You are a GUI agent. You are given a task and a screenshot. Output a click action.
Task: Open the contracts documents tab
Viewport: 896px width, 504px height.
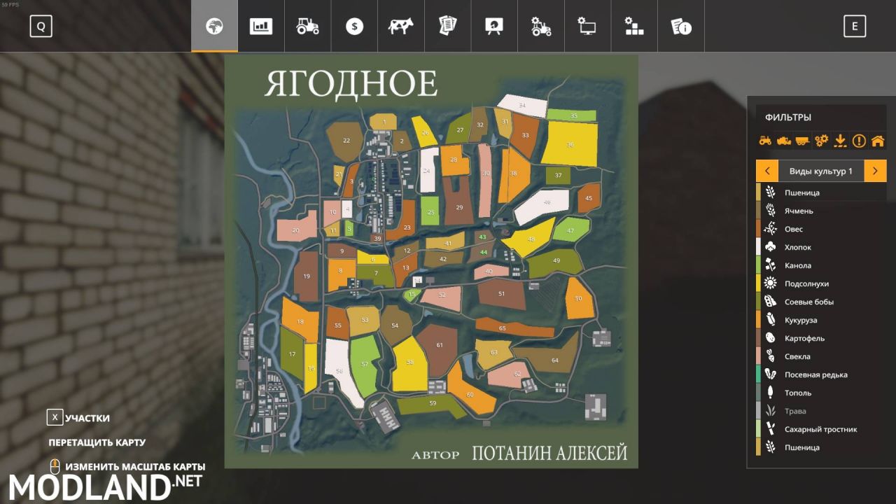click(447, 27)
